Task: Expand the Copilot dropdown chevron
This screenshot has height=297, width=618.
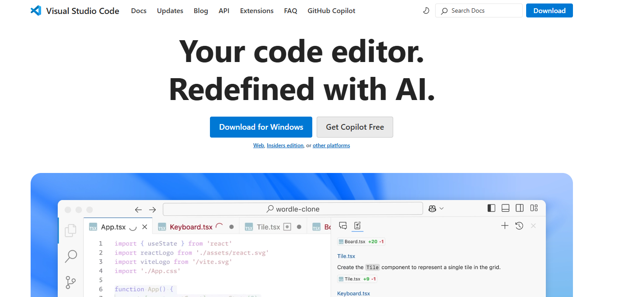Action: click(x=441, y=209)
